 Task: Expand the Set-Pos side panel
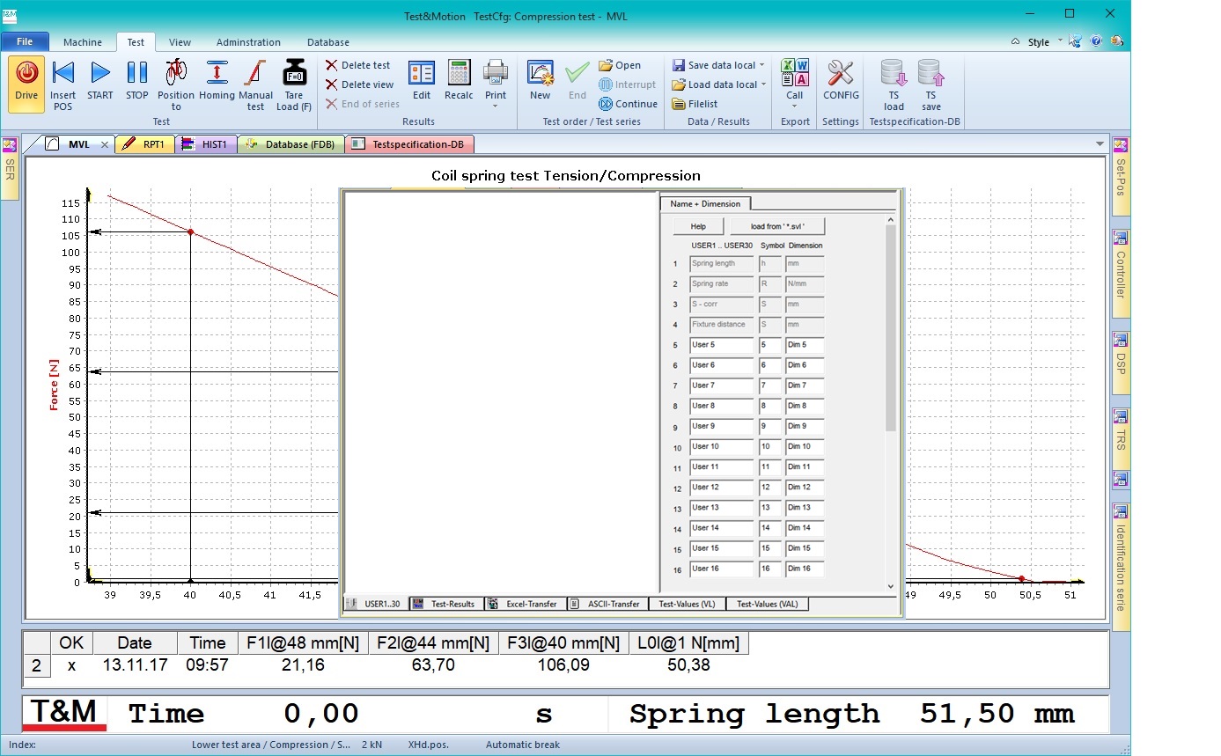point(1121,176)
